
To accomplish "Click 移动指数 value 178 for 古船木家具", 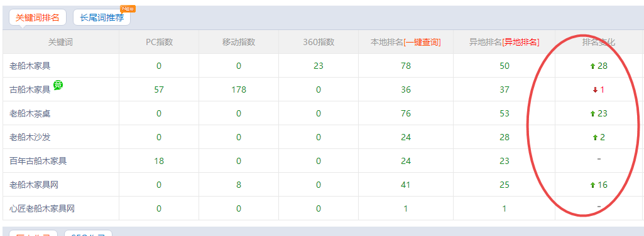I will coord(239,90).
